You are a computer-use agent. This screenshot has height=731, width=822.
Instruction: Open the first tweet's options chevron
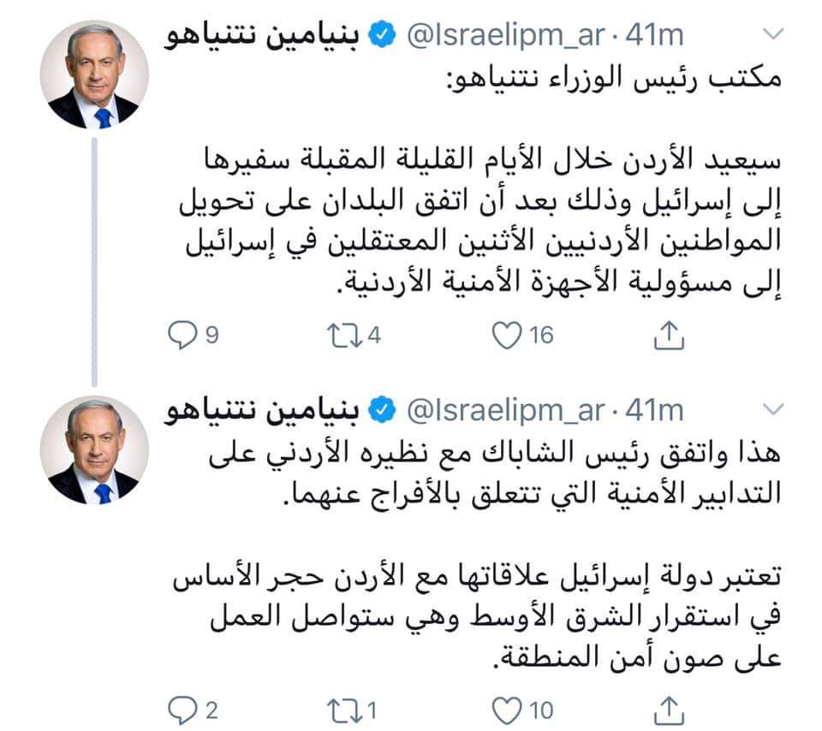(x=772, y=35)
